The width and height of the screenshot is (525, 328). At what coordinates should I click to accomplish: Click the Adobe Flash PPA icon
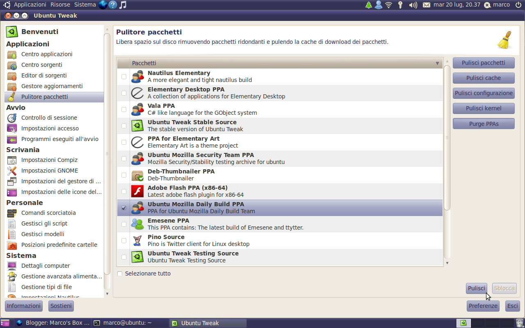(137, 191)
